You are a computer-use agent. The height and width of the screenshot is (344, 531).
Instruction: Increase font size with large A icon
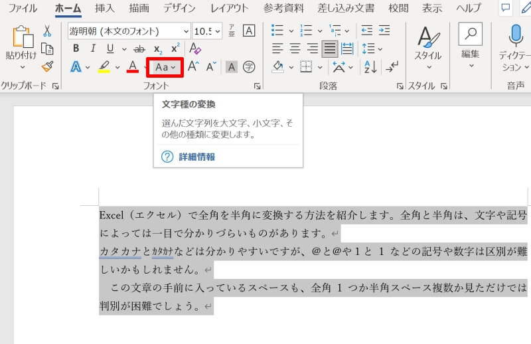[x=193, y=66]
